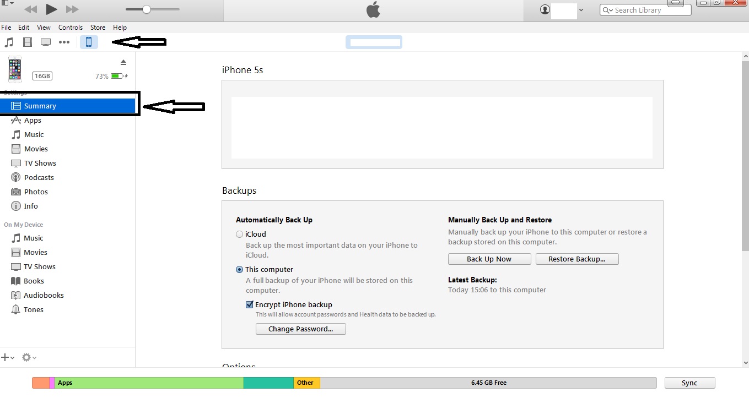Show more media types with the ellipsis icon
This screenshot has width=749, height=398.
[64, 42]
